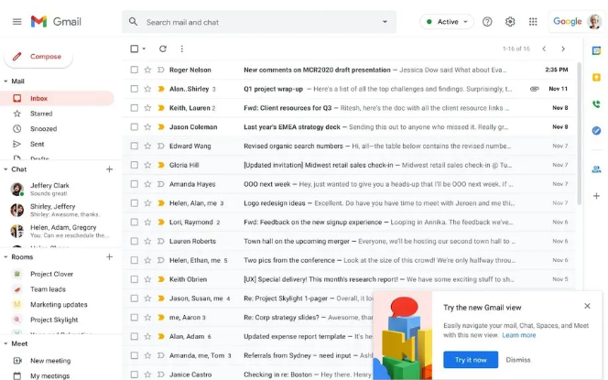The width and height of the screenshot is (608, 380).
Task: Go to next page of emails
Action: [563, 49]
